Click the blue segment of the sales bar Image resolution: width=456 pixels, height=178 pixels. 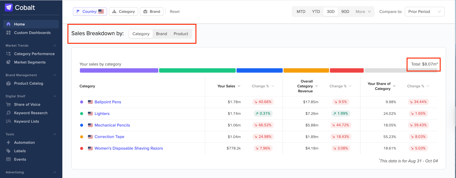click(260, 70)
